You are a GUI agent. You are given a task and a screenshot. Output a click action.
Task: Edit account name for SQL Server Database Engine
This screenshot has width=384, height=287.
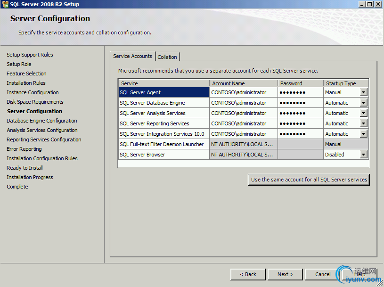244,103
